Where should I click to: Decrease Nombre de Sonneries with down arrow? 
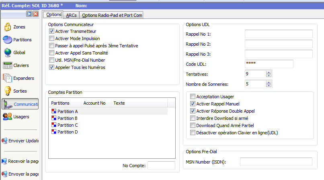[269, 86]
